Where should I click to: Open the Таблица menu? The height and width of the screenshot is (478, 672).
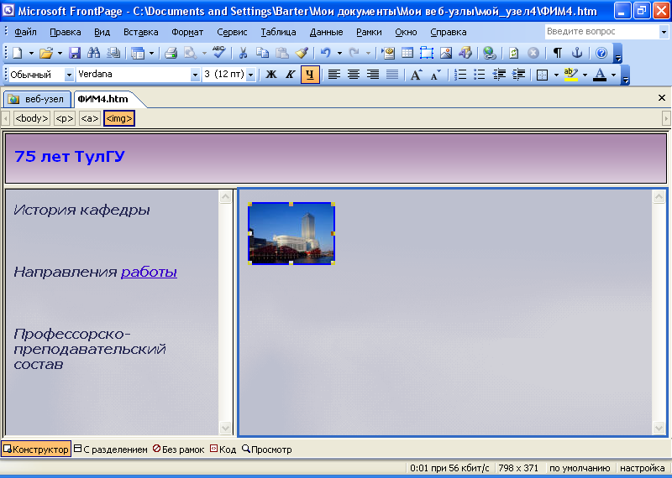278,32
